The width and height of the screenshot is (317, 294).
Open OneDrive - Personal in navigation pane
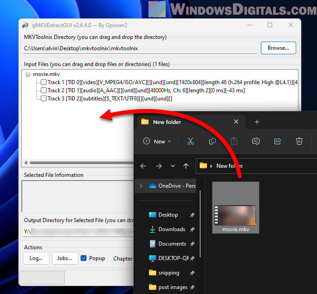click(172, 186)
